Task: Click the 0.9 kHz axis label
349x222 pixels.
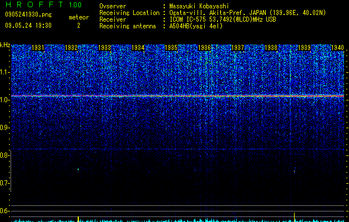Action: click(5, 128)
